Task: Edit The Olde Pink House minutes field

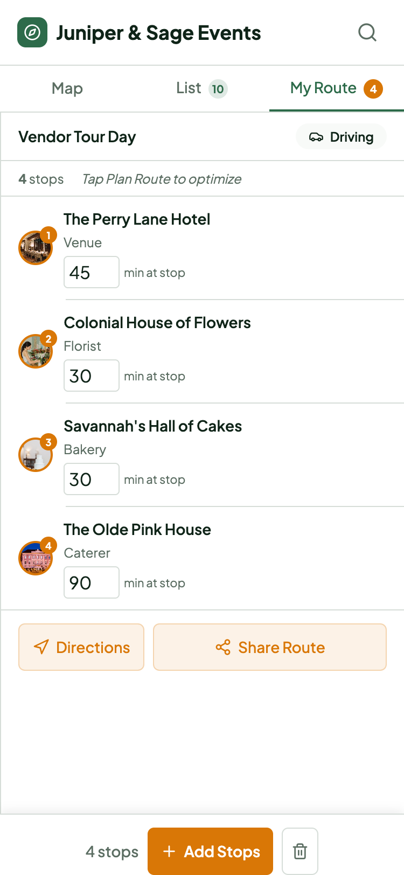Action: coord(91,582)
